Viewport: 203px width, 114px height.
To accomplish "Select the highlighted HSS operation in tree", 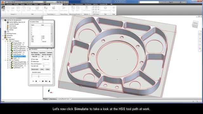I will (x=19, y=56).
